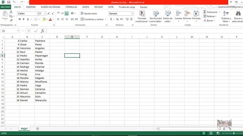This screenshot has width=243, height=136.
Task: Toggle middle vertical alignment
Action: click(62, 14)
